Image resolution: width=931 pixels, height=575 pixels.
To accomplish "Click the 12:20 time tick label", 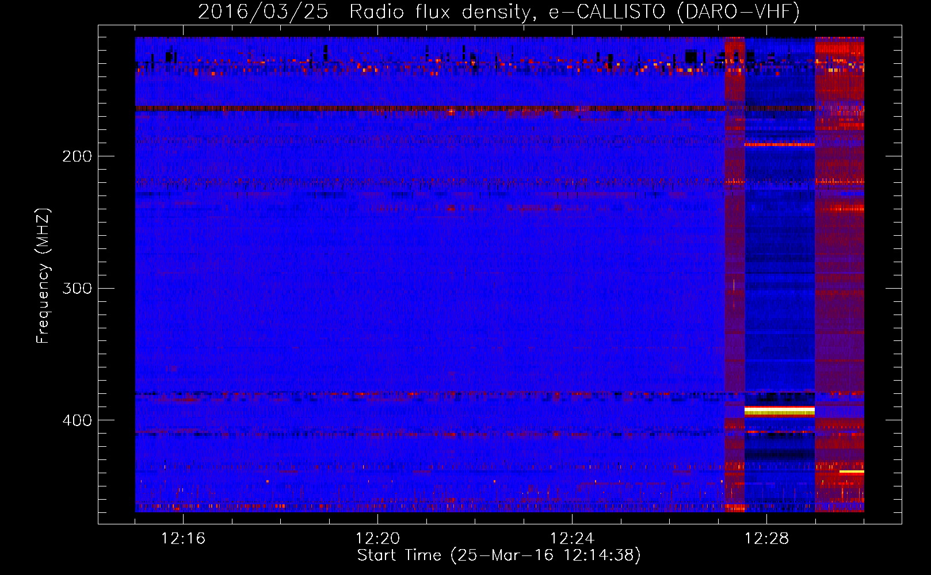I will tap(377, 539).
